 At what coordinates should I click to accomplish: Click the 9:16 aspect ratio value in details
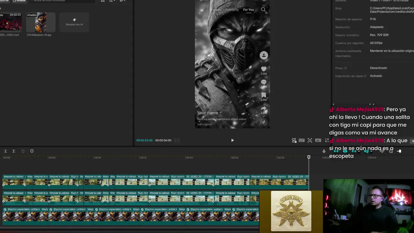(373, 19)
